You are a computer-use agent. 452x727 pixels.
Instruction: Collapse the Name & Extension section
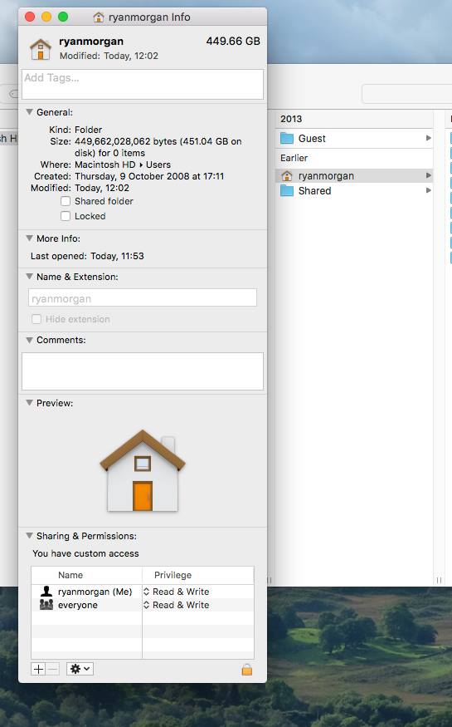[x=29, y=277]
